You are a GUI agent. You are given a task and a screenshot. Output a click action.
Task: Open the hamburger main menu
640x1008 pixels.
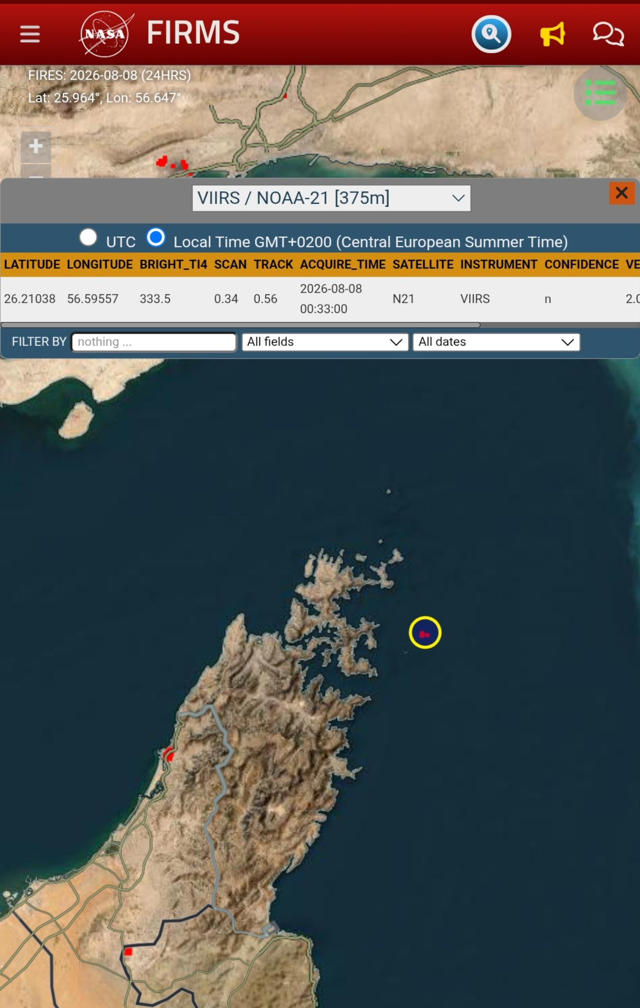coord(30,34)
